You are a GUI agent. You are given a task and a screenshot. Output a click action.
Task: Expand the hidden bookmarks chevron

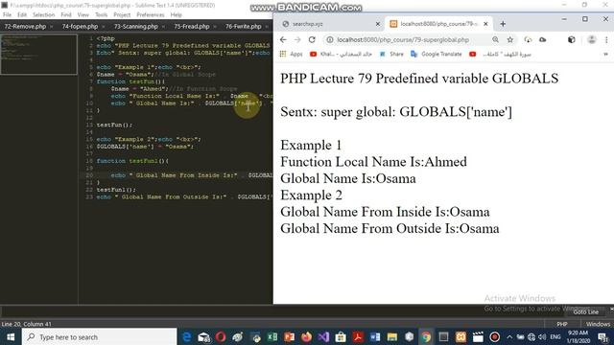tap(605, 54)
